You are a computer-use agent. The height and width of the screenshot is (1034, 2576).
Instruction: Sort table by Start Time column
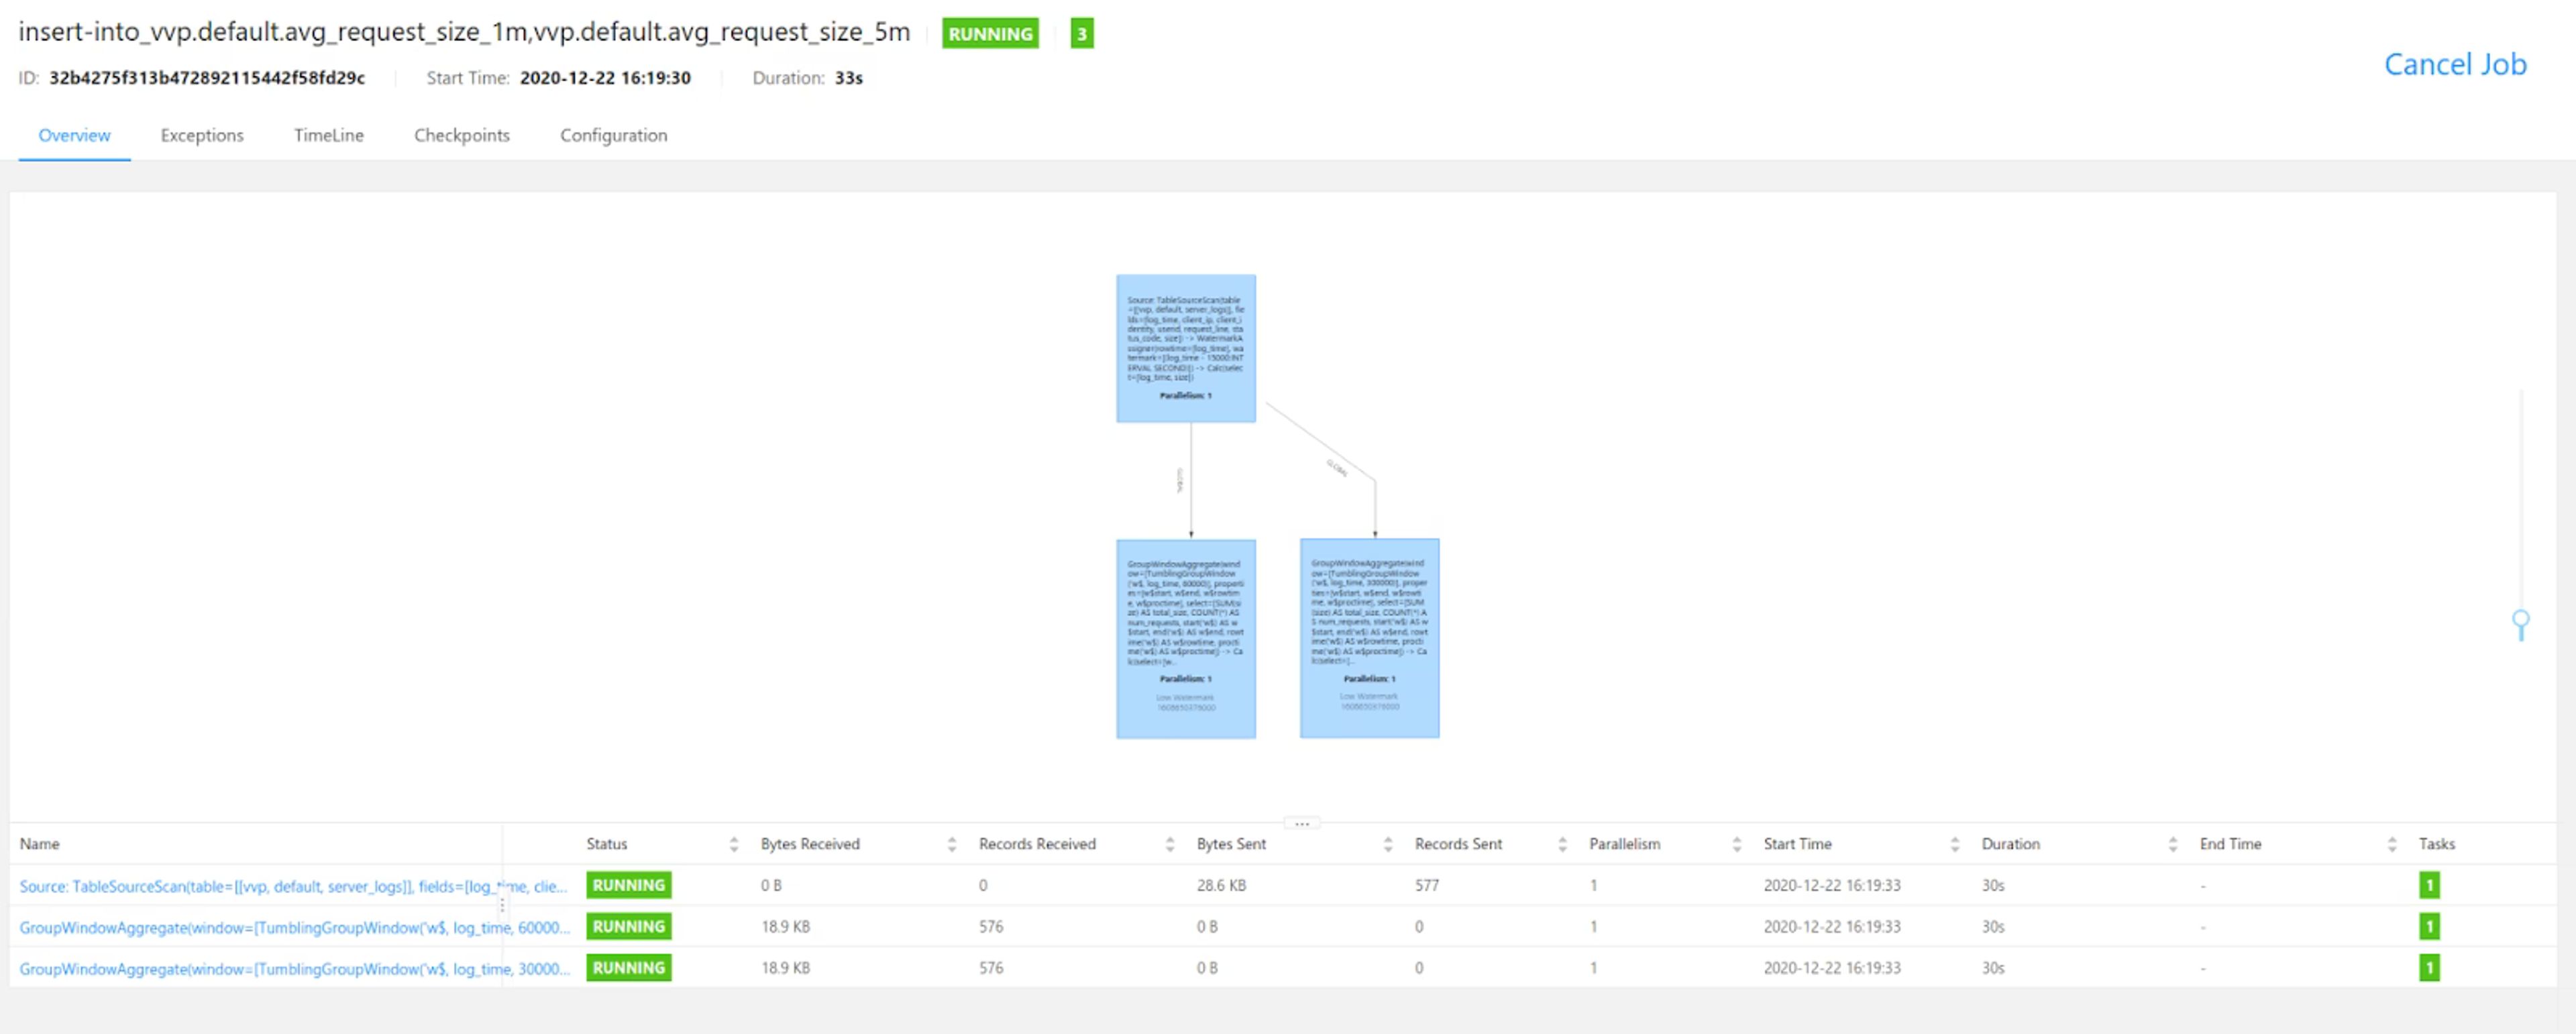click(1955, 844)
